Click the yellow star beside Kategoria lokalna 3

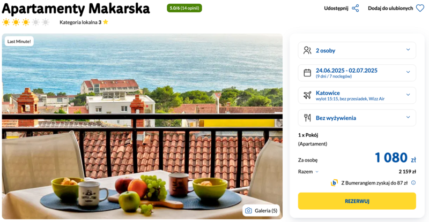106,22
